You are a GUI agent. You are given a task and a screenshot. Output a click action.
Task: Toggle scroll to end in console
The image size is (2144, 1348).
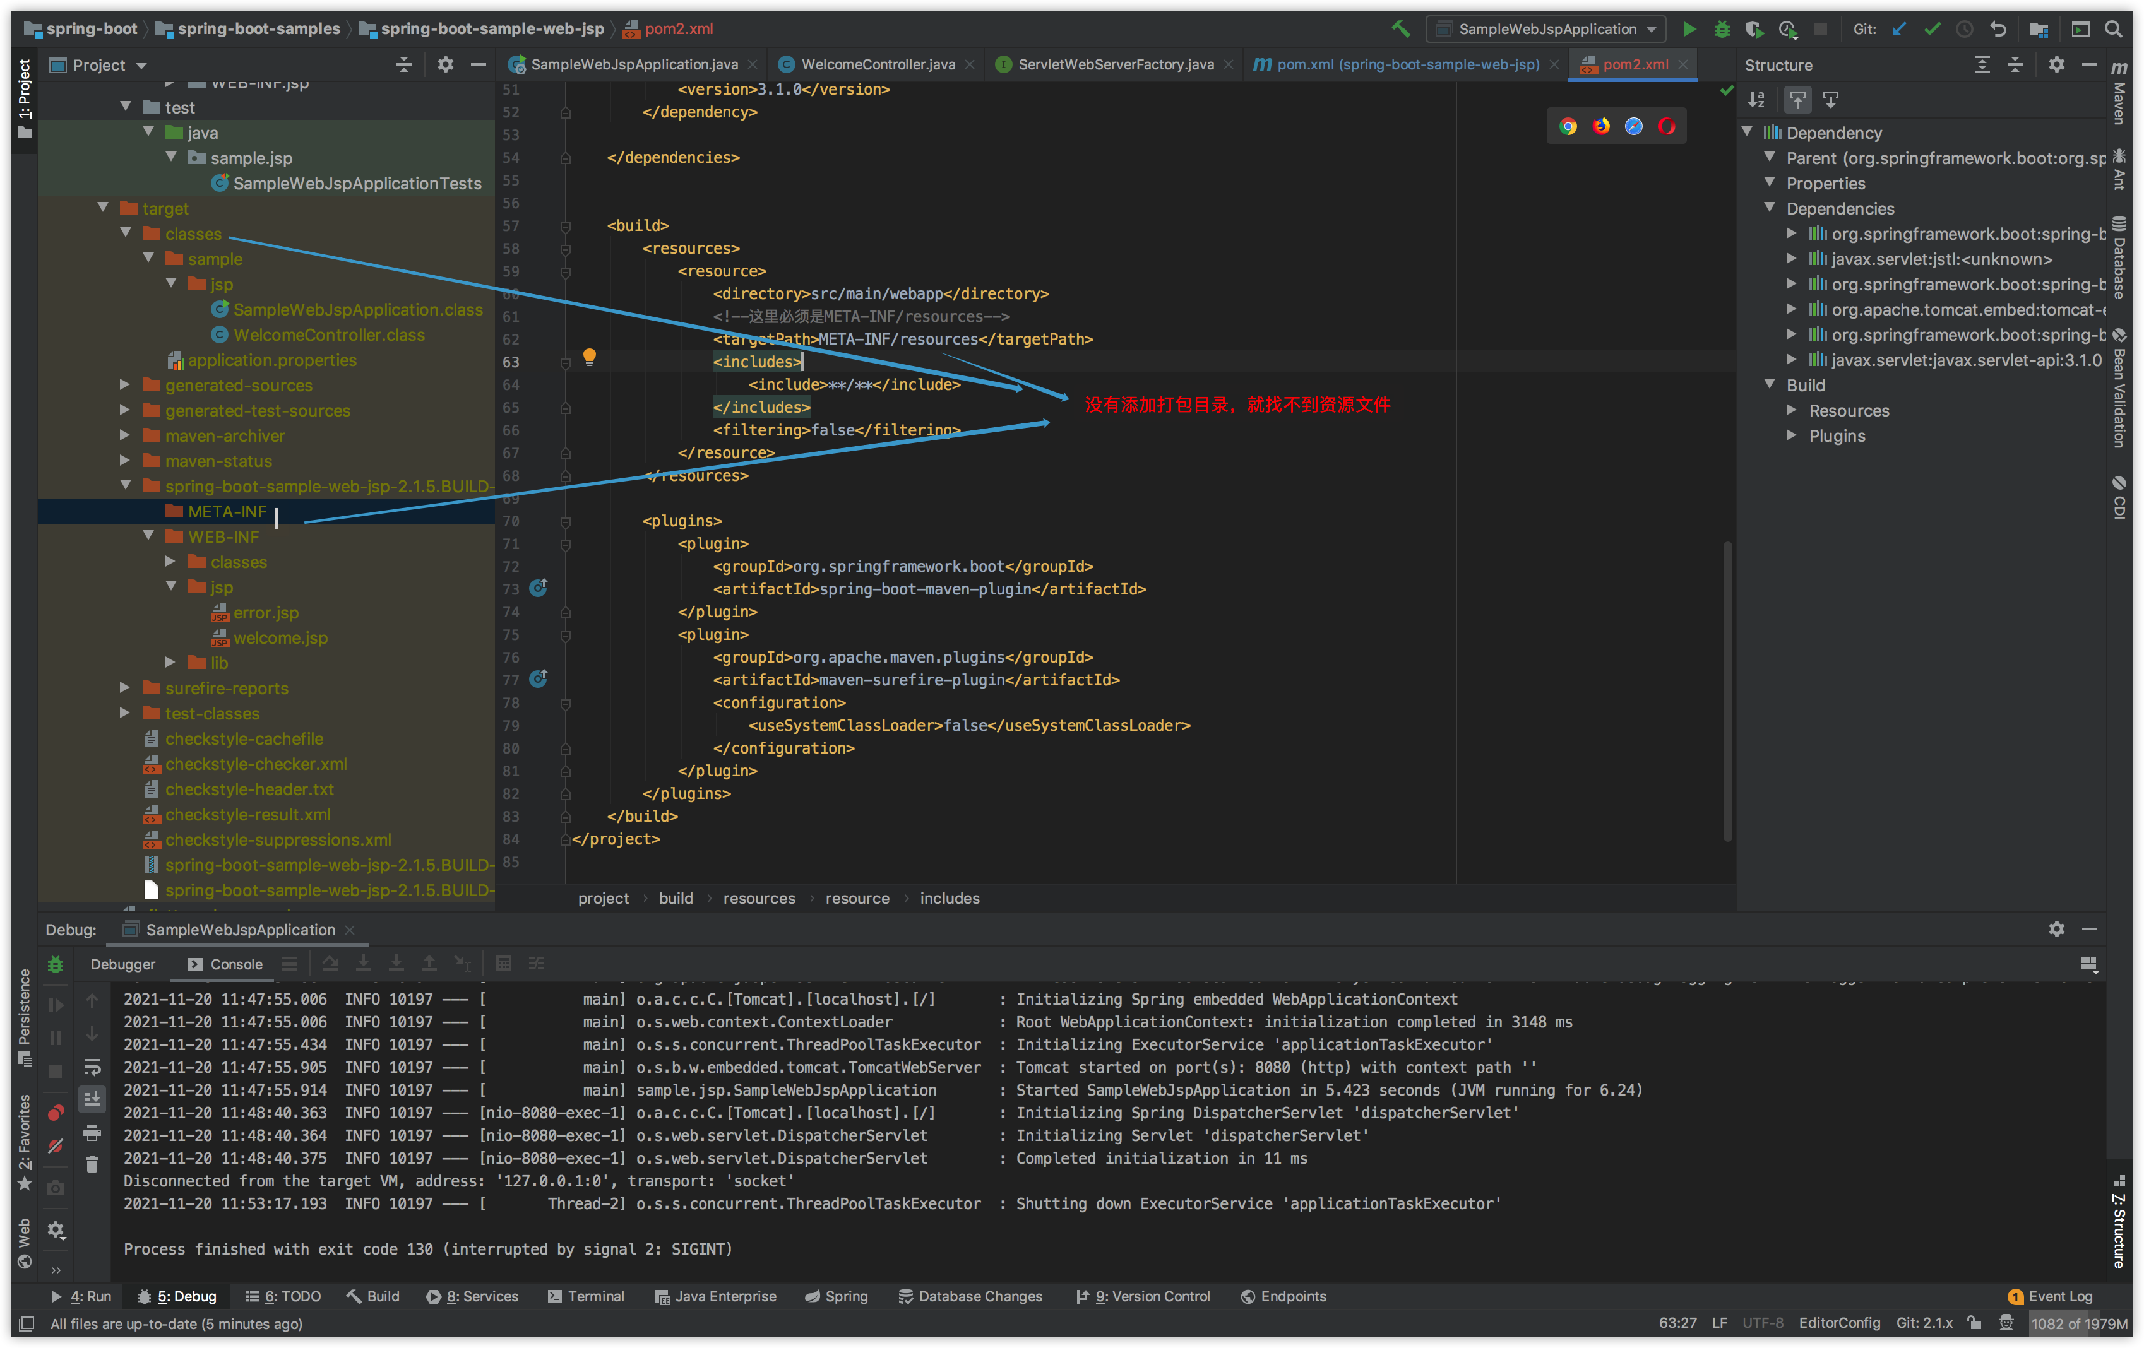coord(92,1100)
